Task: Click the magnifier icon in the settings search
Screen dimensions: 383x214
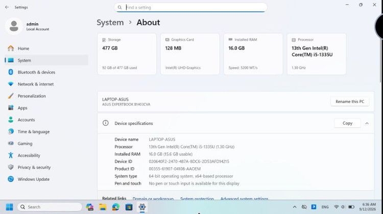Action: 119,8
